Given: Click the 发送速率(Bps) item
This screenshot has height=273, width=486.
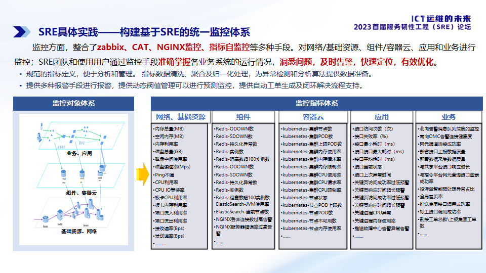Looking at the screenshot, I should (169, 236).
